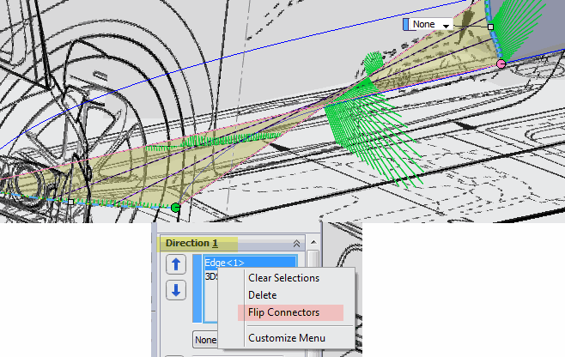This screenshot has height=357, width=565.
Task: Click the blue bar left of the selection list
Action: point(198,287)
